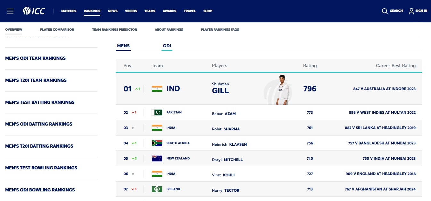Go to Men's Test Batting Rankings

(40, 102)
